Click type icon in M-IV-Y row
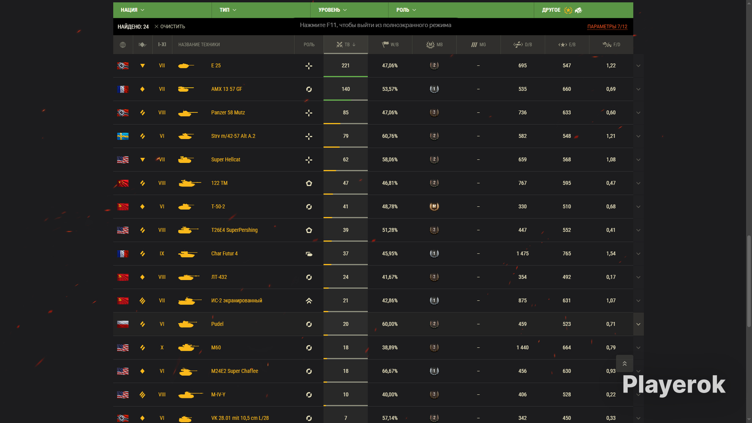Viewport: 752px width, 423px height. coord(143,395)
